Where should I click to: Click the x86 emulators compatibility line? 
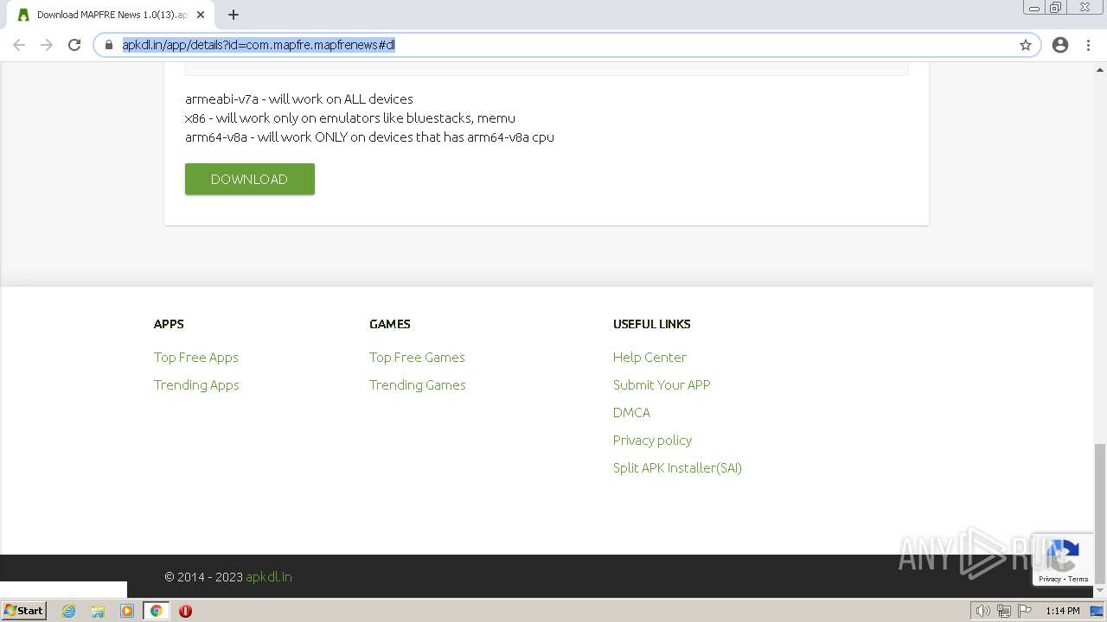[x=350, y=117]
